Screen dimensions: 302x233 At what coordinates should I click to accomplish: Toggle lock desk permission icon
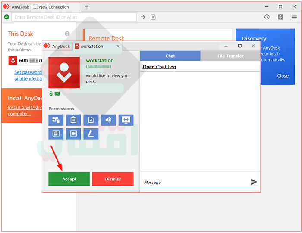pos(56,134)
